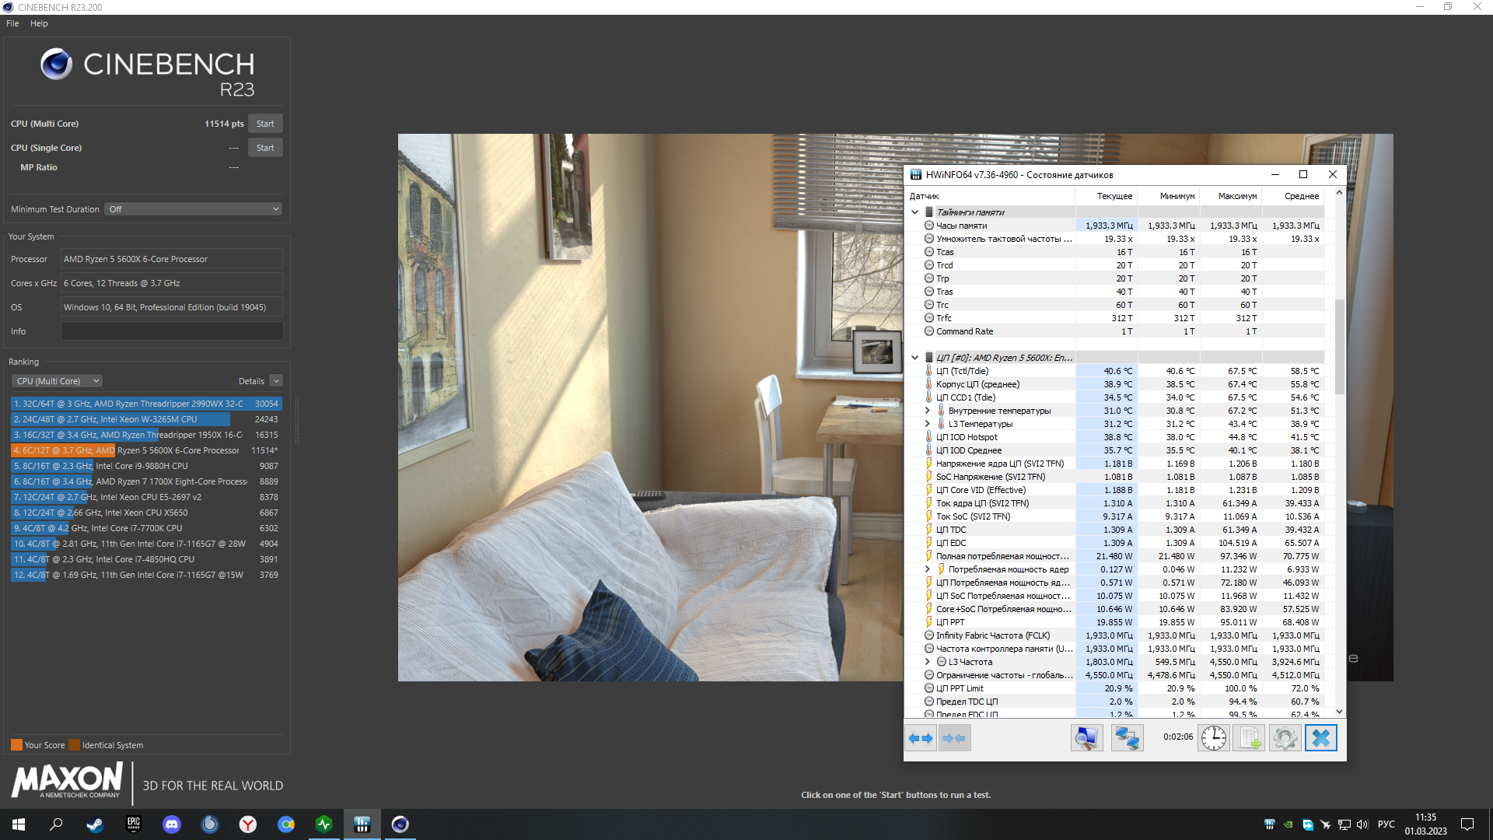Collapse the Тайминги памяти sensor group
1493x840 pixels.
pos(915,212)
